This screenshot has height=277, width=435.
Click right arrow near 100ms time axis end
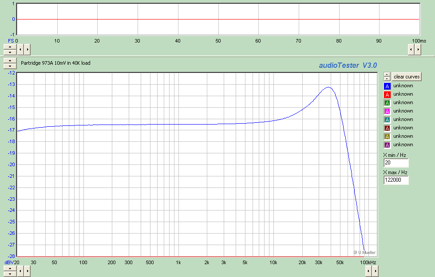click(x=418, y=50)
